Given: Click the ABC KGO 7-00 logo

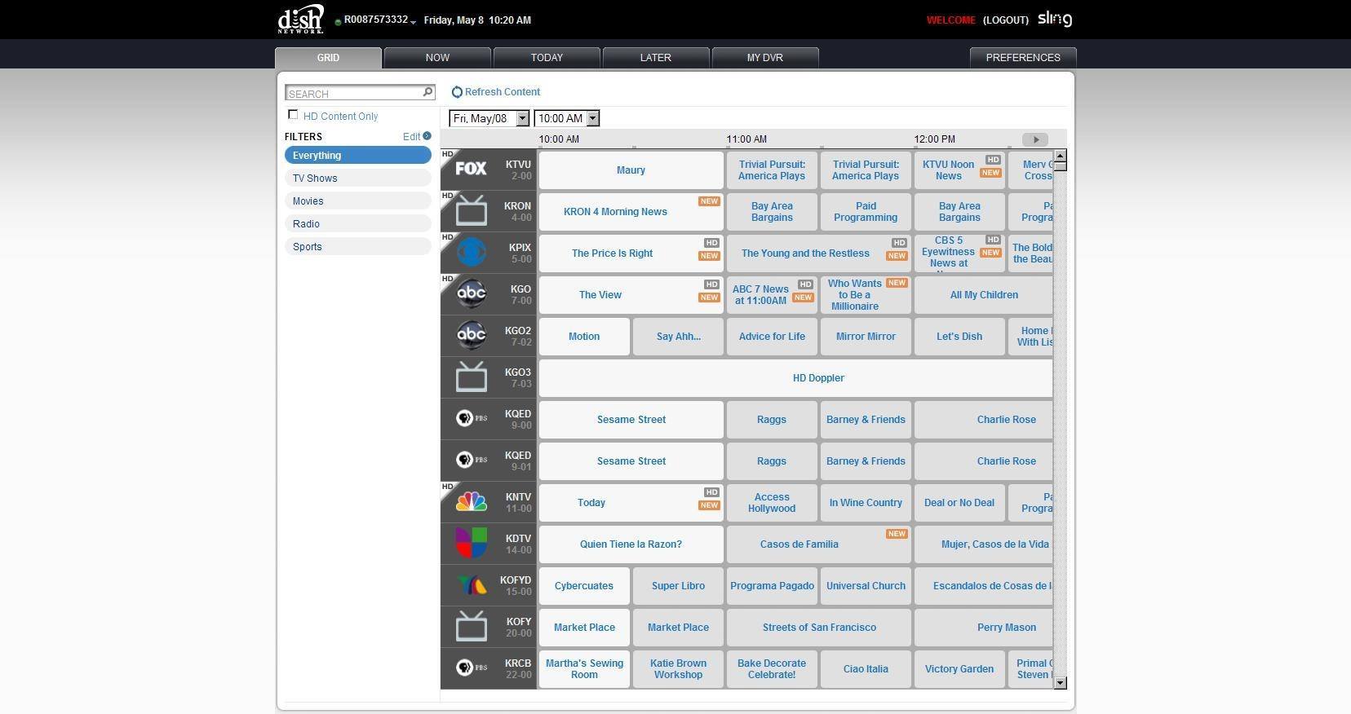Looking at the screenshot, I should 471,293.
